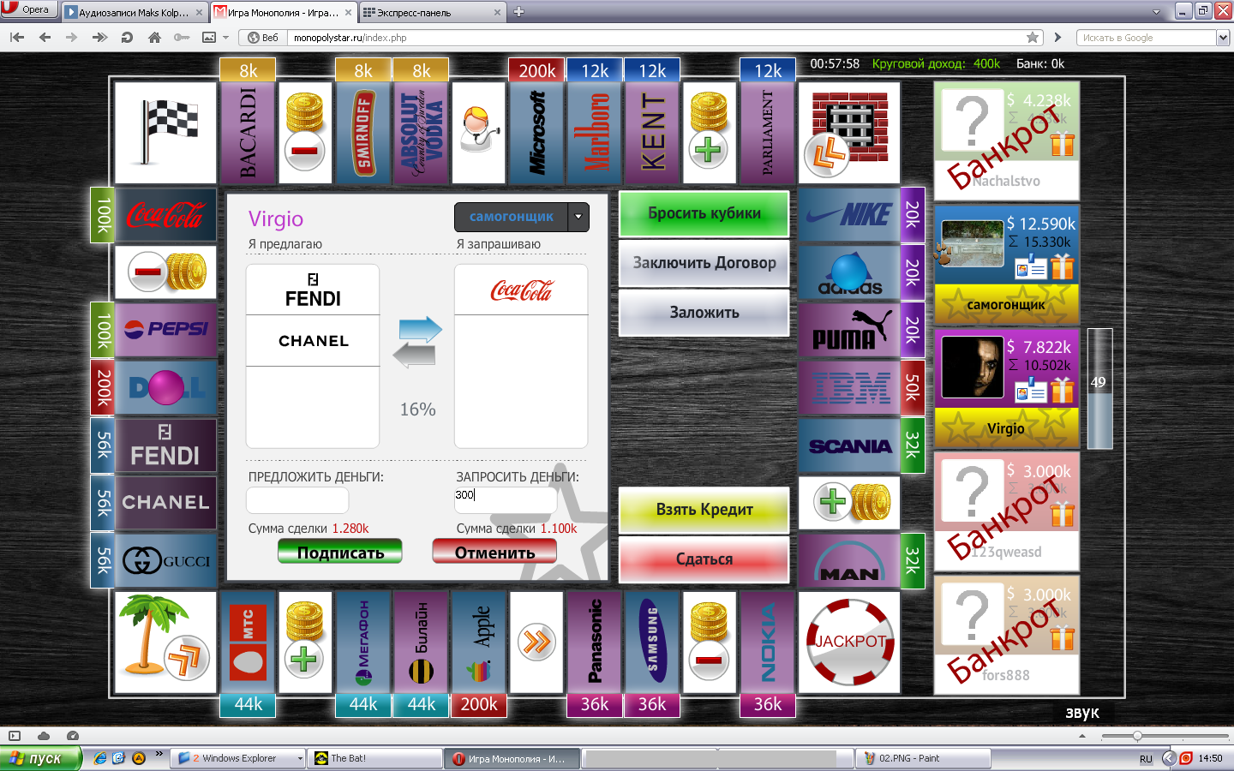1234x771 pixels.
Task: Click the MAN board tile
Action: (x=849, y=560)
